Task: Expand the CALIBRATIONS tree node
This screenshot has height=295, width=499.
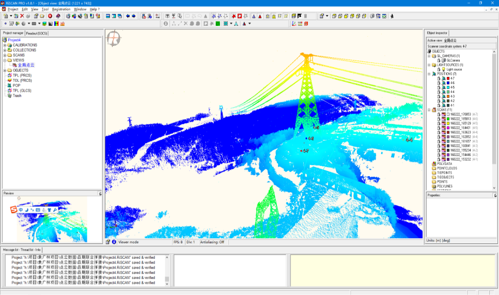Action: [x=5, y=45]
